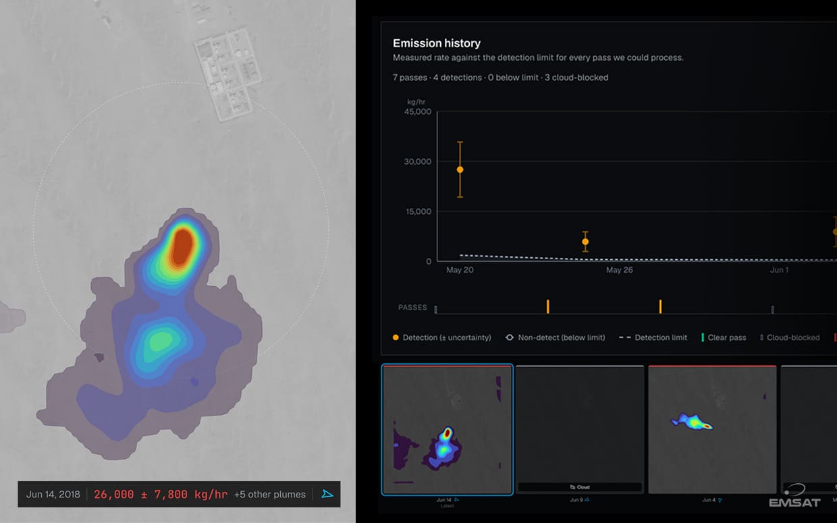Click the 'Jun 14, 2018' date label
The height and width of the screenshot is (523, 837).
53,494
